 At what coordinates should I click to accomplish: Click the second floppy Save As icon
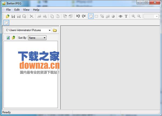pyautogui.click(x=19, y=16)
